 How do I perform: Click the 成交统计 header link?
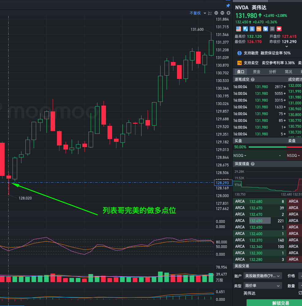click(x=295, y=79)
